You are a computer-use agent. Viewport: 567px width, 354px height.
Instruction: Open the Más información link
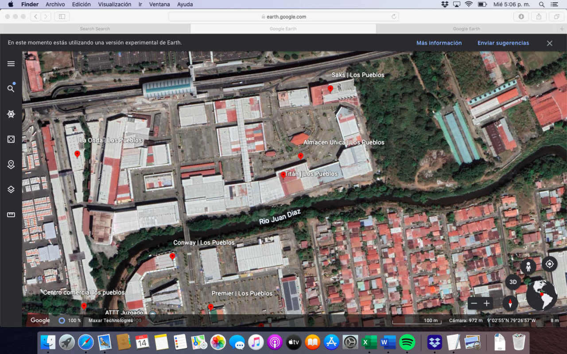(439, 43)
